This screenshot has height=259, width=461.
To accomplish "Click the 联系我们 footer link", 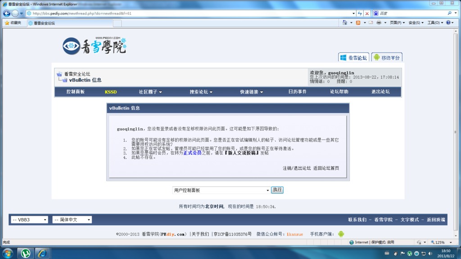I will pos(357,219).
